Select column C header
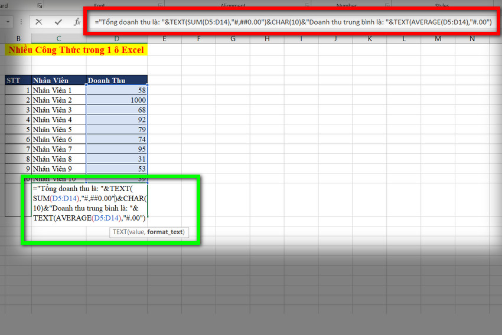The width and height of the screenshot is (502, 335). tap(58, 39)
